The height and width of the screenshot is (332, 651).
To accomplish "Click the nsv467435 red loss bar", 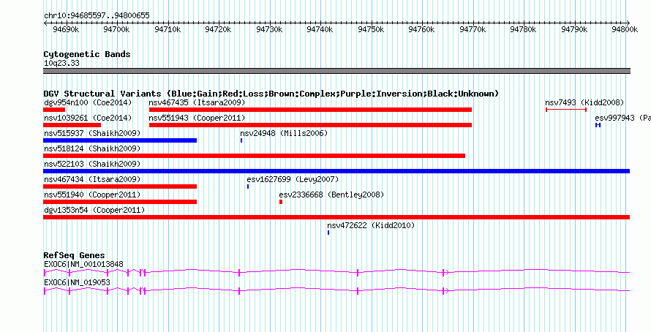I will pos(311,110).
